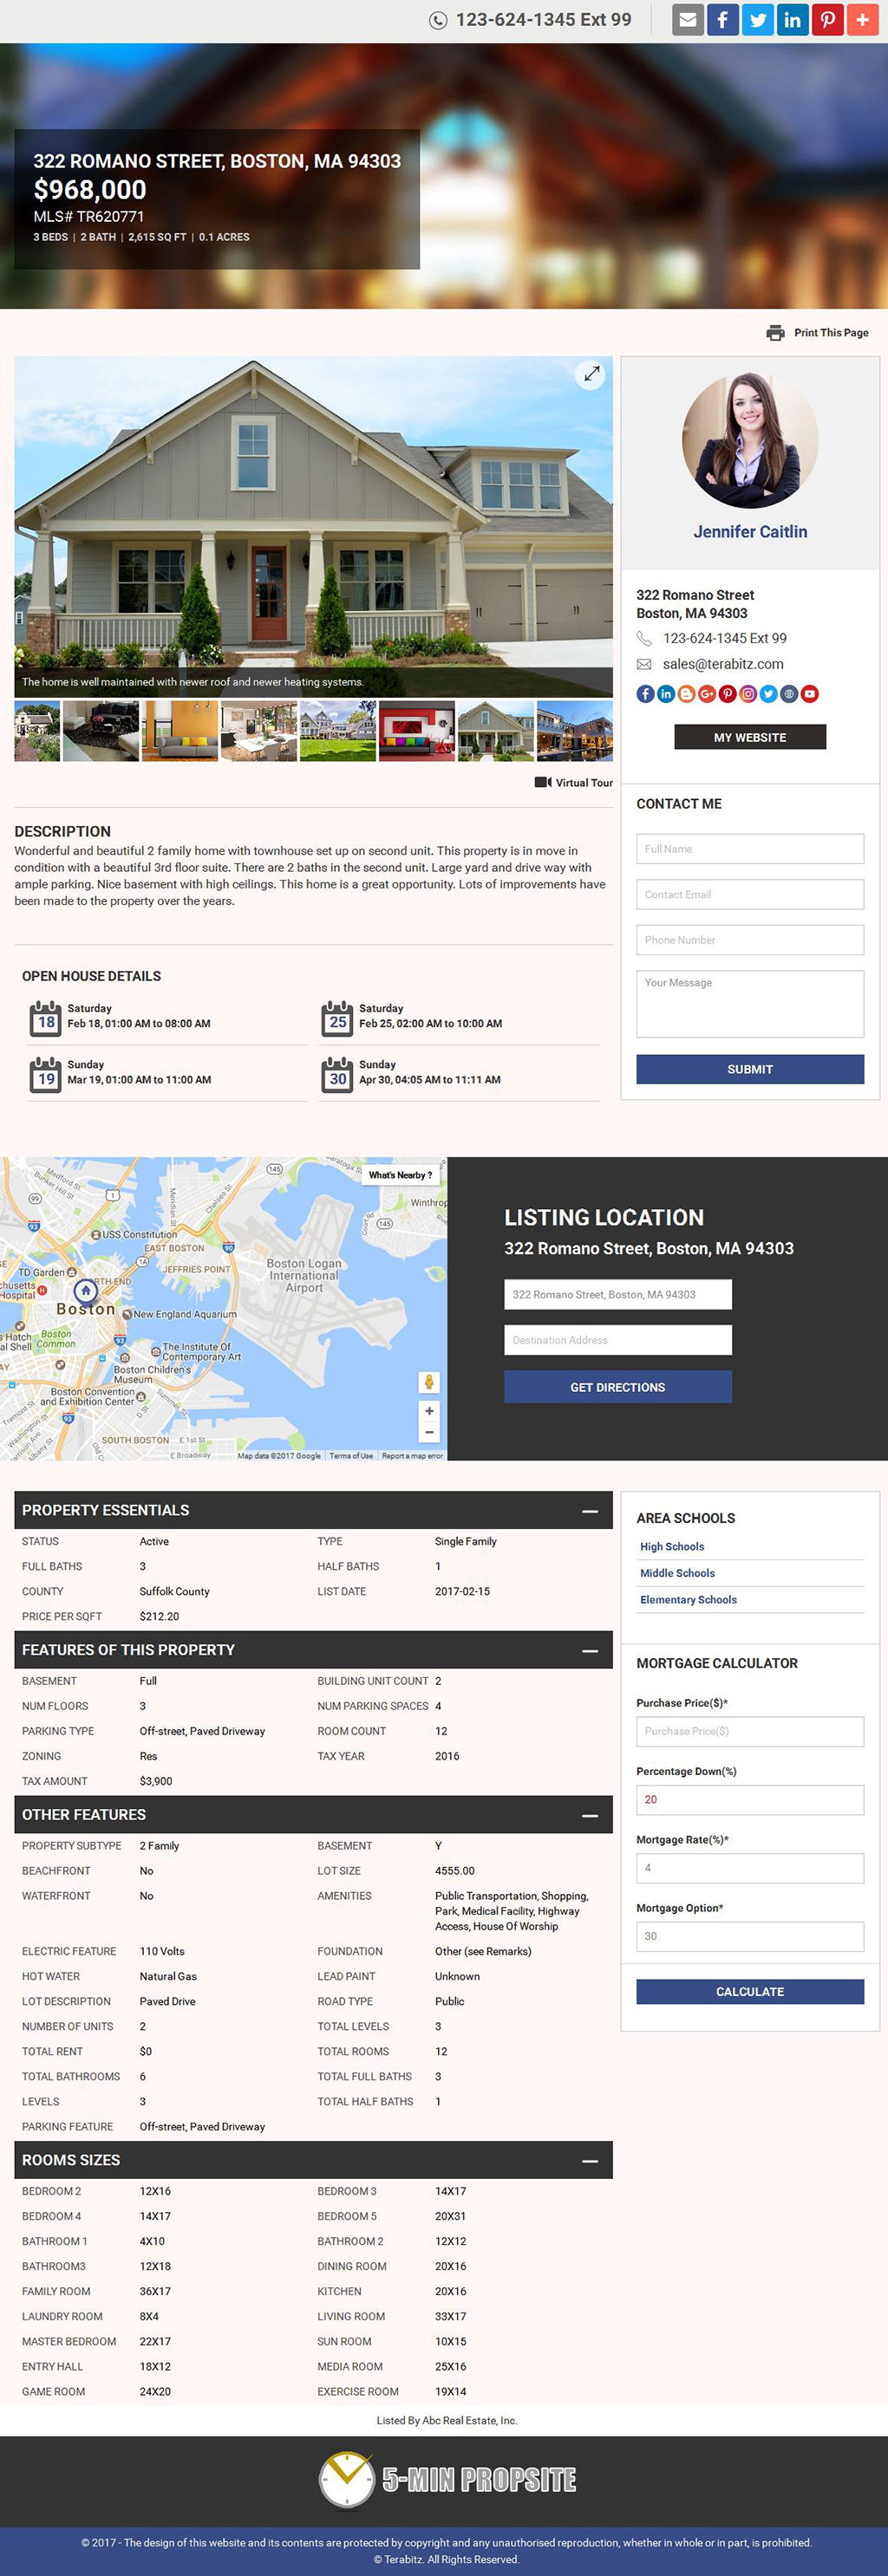This screenshot has height=2576, width=888.
Task: Click the printer icon beside Print This Page
Action: [x=776, y=333]
